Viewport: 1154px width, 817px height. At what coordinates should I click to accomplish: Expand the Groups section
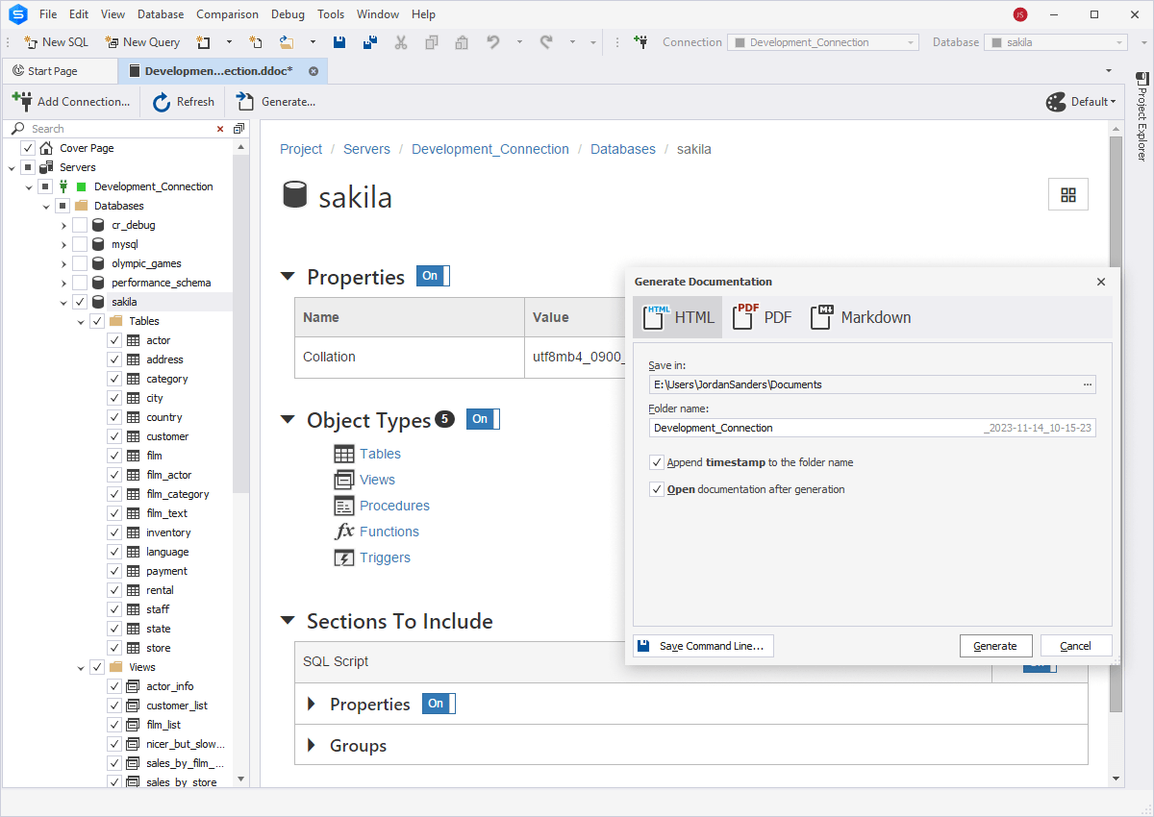(x=311, y=745)
